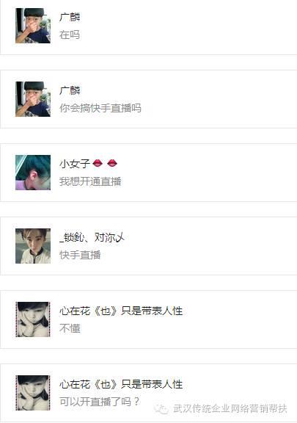Viewport: 297px width, 423px height.
Task: Open avatar beside 不懂 message
Action: [33, 319]
